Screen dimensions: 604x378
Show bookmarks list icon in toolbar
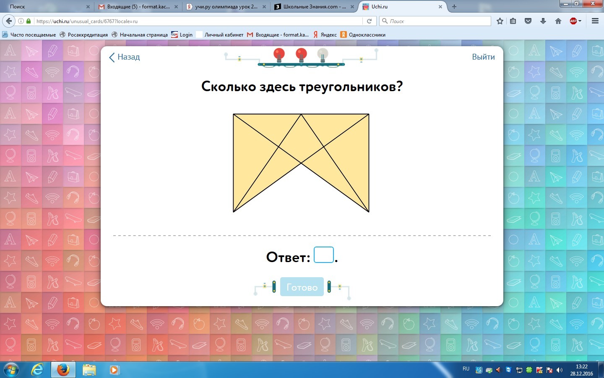point(513,21)
